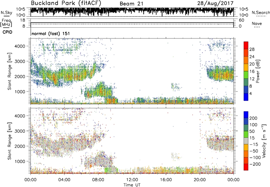
Task: Click the '12:00' time tick label
Action: tap(132, 180)
